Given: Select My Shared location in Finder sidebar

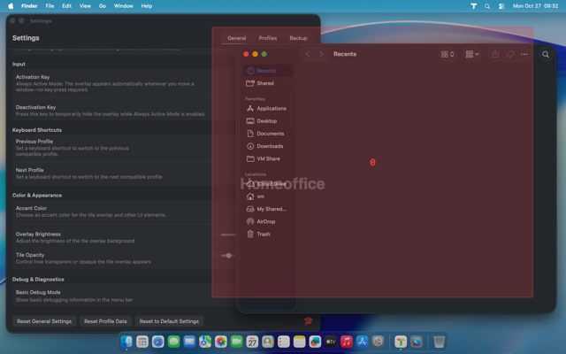Looking at the screenshot, I should click(267, 209).
